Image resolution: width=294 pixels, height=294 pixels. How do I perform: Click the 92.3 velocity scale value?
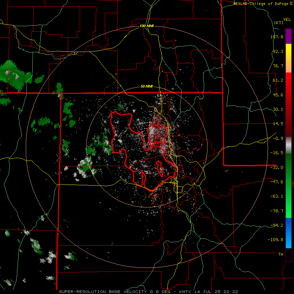pos(278,51)
